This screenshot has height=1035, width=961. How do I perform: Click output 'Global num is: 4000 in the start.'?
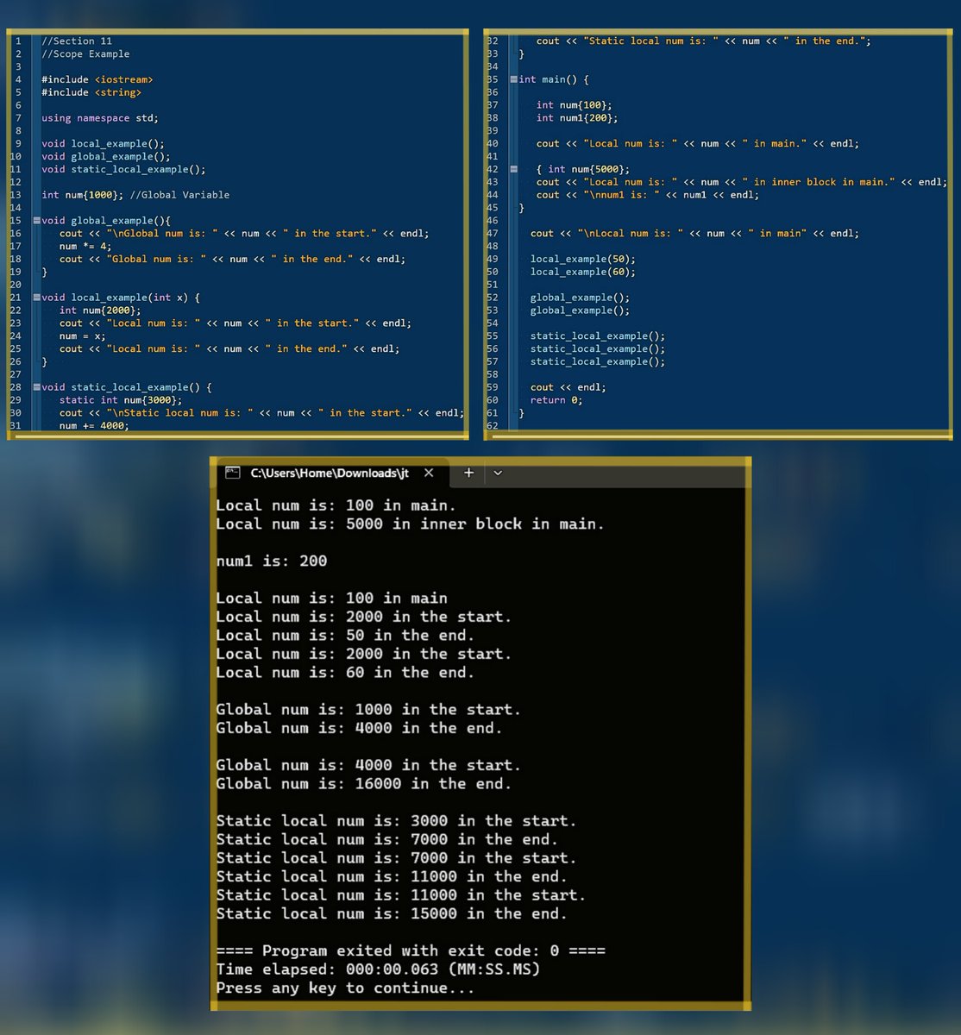pos(368,766)
